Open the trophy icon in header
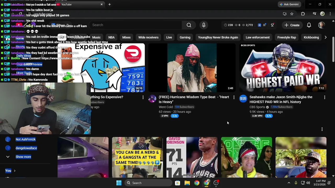This screenshot has height=188, width=335. click(272, 25)
